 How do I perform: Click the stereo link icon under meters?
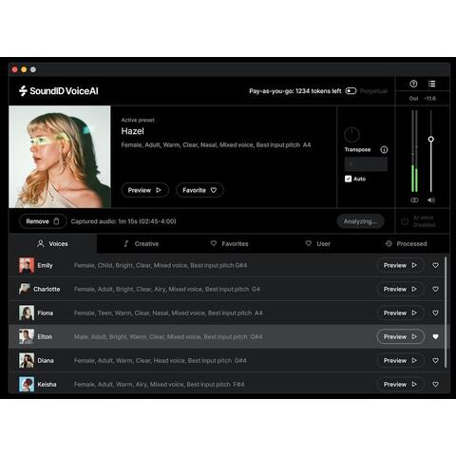click(x=414, y=200)
